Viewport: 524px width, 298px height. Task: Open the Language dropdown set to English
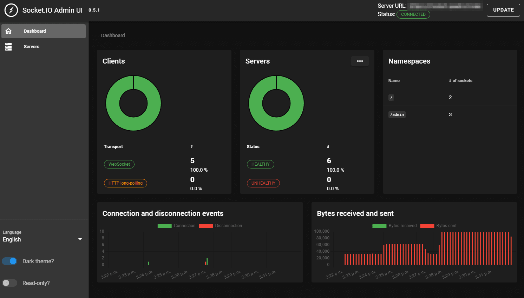click(x=43, y=239)
